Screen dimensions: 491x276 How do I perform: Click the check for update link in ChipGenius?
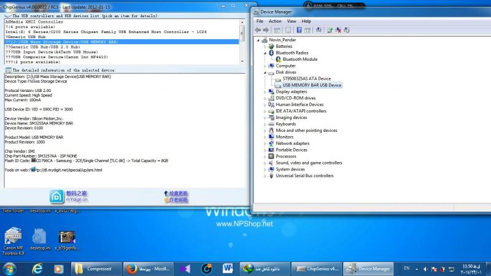(x=178, y=193)
